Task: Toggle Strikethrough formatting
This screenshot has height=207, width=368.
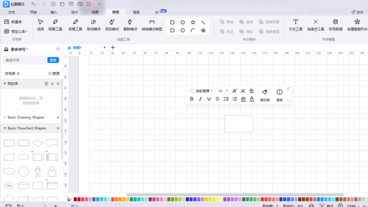Action: coord(217,99)
